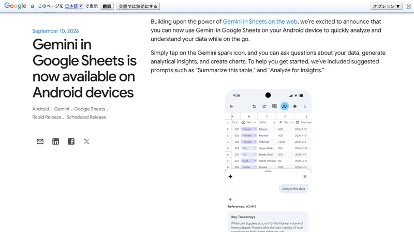Open the Rapid Release tag link
The image size is (414, 232).
pos(47,117)
